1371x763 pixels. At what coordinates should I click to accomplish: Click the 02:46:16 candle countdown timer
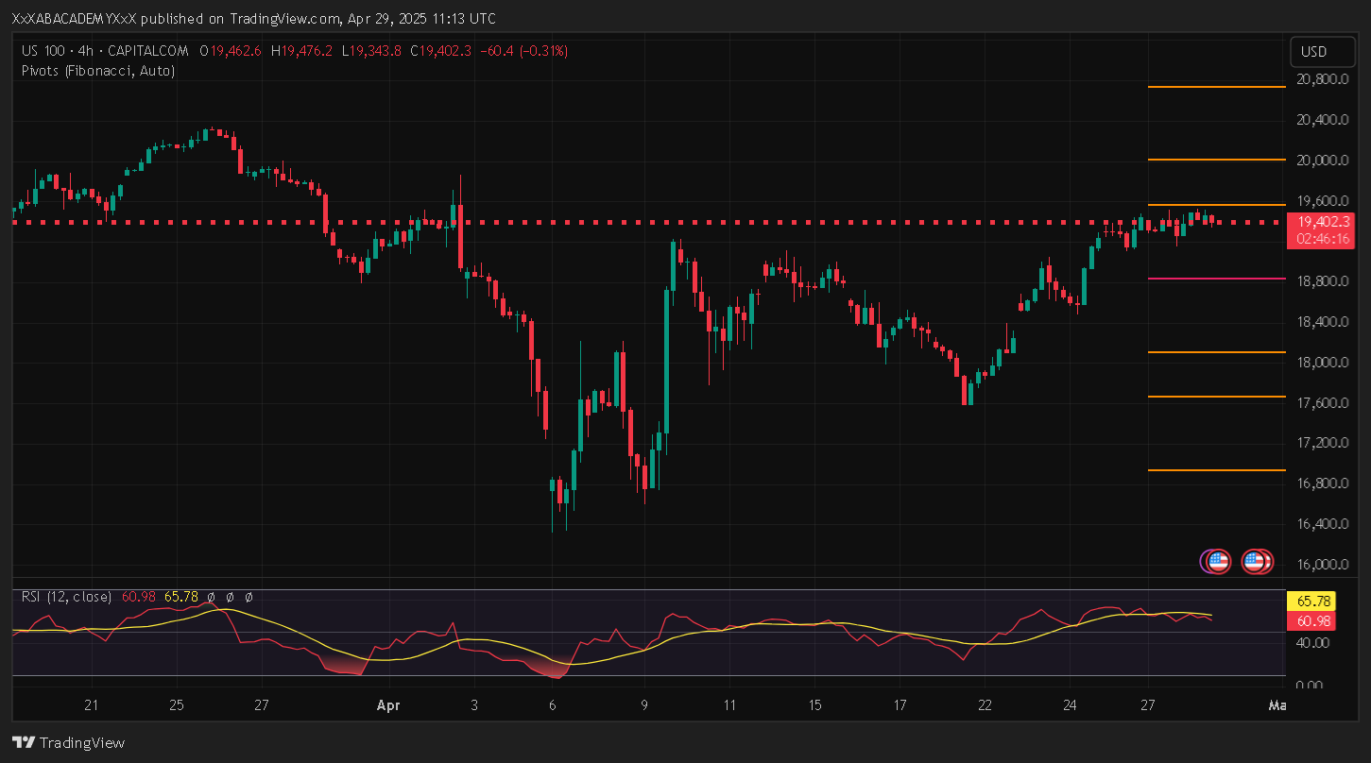click(1323, 240)
